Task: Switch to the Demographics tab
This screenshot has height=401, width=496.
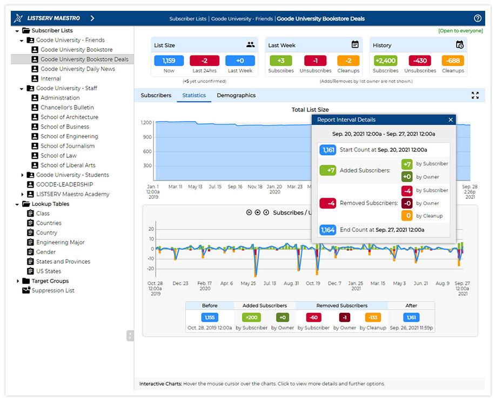Action: click(236, 95)
